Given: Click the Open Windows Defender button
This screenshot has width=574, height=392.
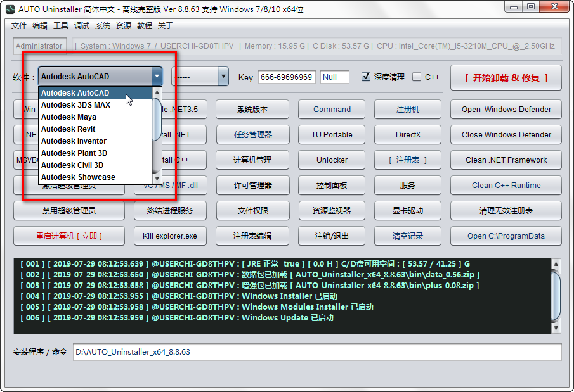Looking at the screenshot, I should tap(506, 109).
